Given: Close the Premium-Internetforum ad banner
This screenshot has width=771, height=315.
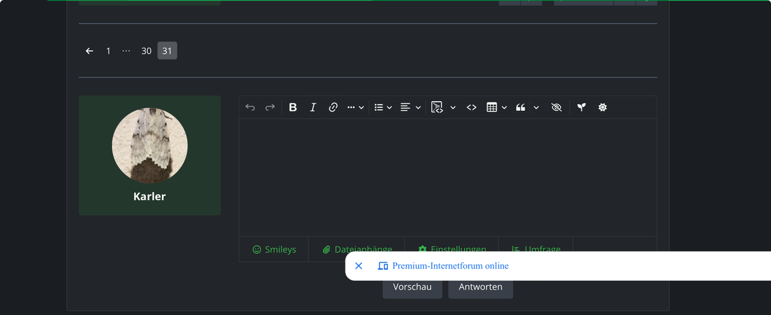Looking at the screenshot, I should 358,266.
